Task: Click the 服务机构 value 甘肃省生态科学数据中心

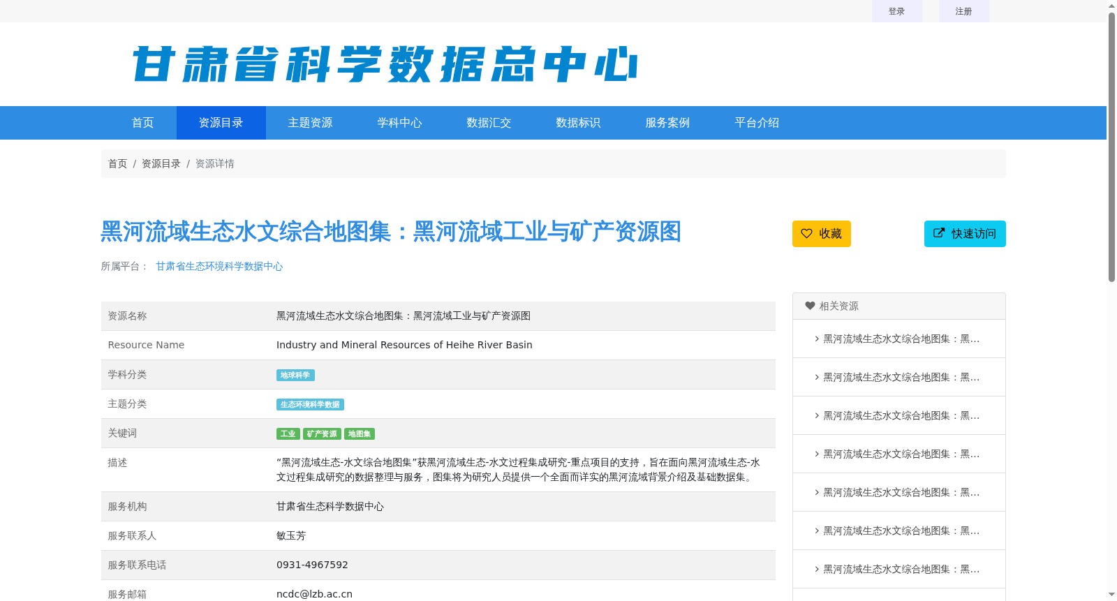Action: click(330, 506)
